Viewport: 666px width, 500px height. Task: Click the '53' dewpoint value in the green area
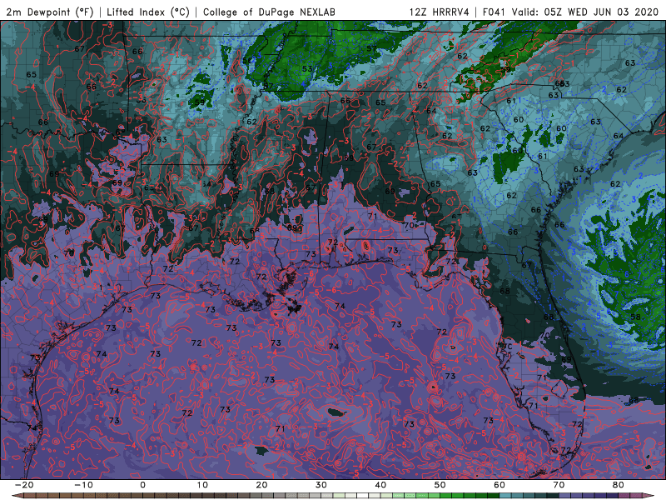coord(307,69)
